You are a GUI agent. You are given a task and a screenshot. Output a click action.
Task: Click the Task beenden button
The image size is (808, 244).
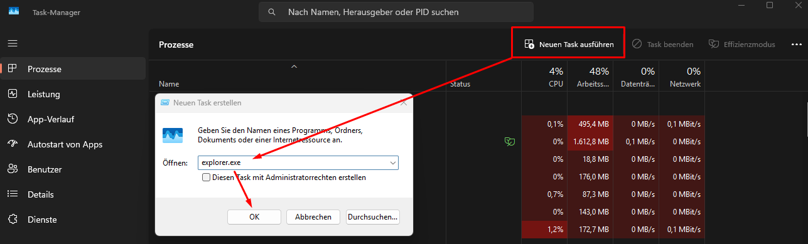click(x=662, y=45)
